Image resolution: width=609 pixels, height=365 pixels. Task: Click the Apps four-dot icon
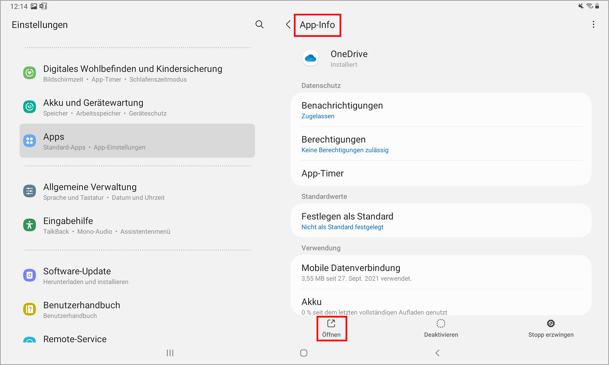pyautogui.click(x=30, y=141)
